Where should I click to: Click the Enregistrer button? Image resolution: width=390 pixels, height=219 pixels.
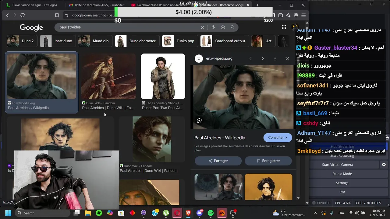tap(268, 161)
